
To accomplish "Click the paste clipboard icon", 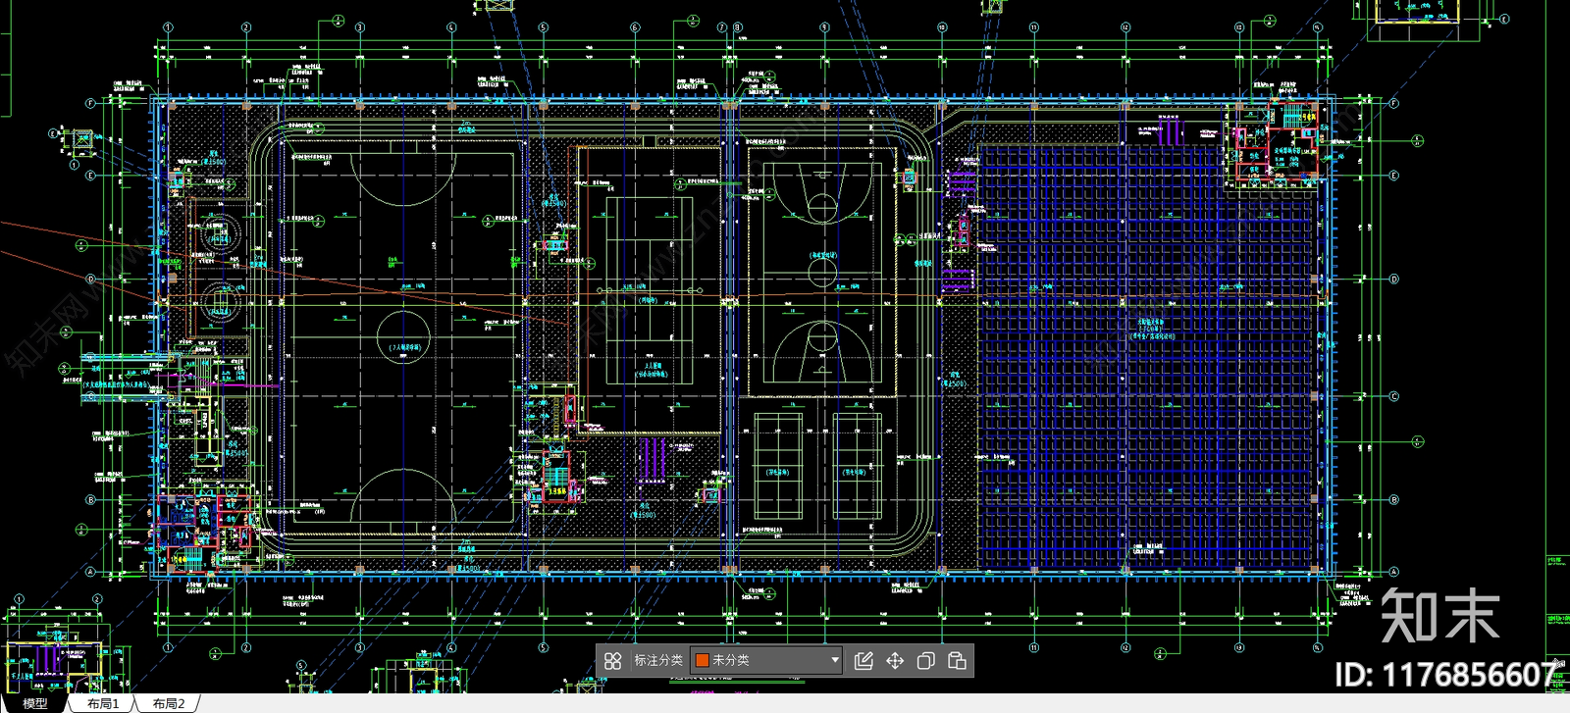I will click(x=957, y=661).
